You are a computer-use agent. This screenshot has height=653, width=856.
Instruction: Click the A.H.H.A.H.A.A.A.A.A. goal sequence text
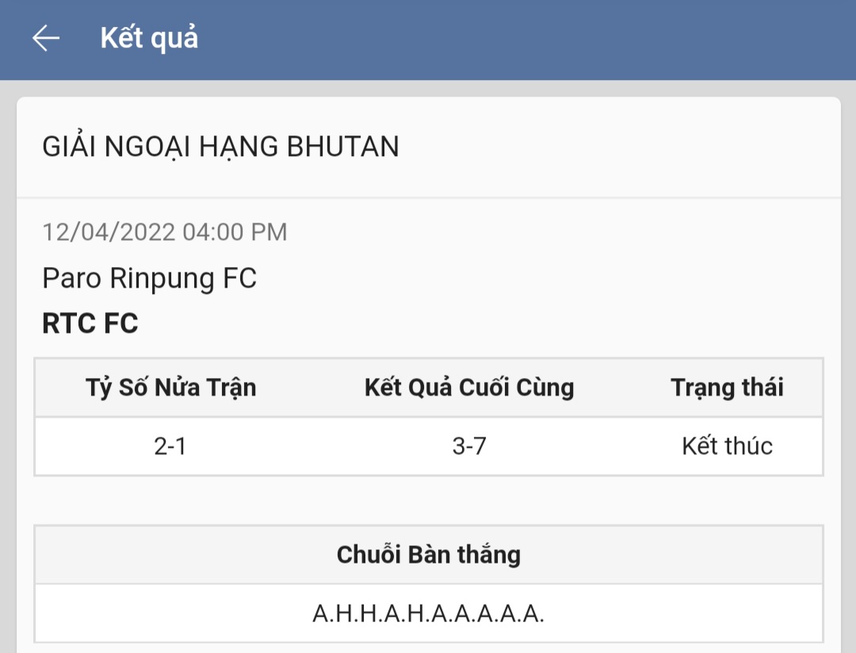coord(428,613)
